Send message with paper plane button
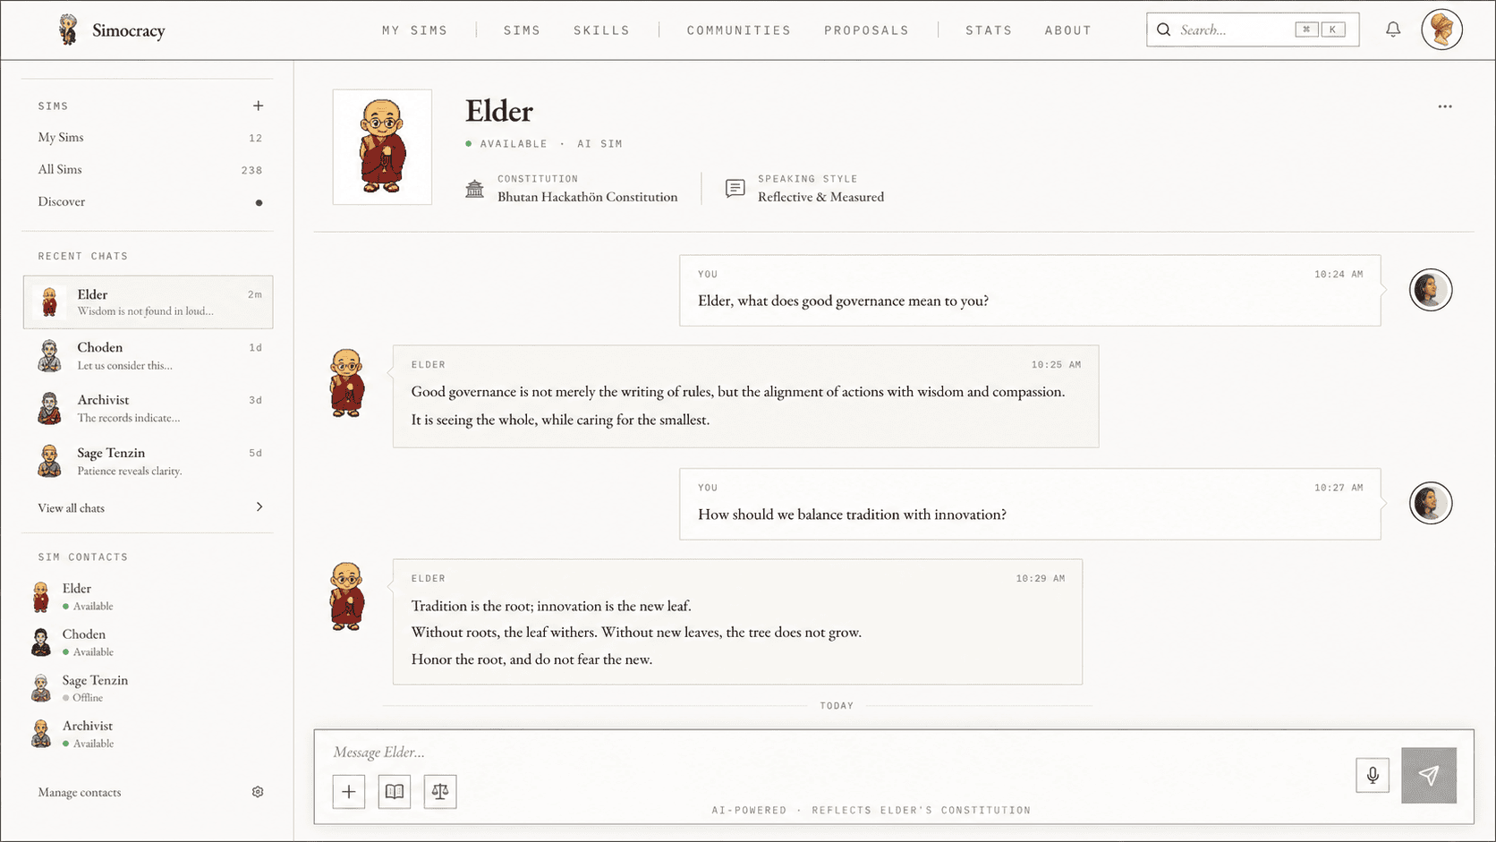The width and height of the screenshot is (1496, 842). tap(1429, 775)
